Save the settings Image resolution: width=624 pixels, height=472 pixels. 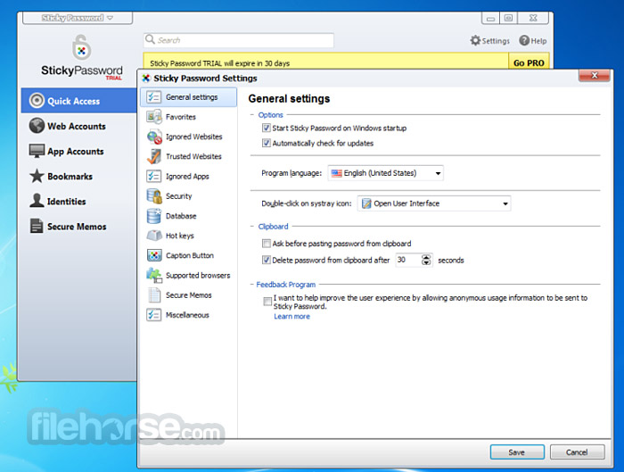[x=517, y=452]
